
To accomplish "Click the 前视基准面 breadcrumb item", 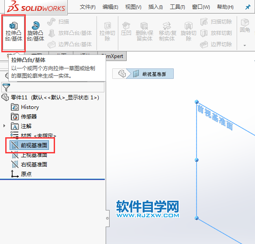I will pos(150,74).
